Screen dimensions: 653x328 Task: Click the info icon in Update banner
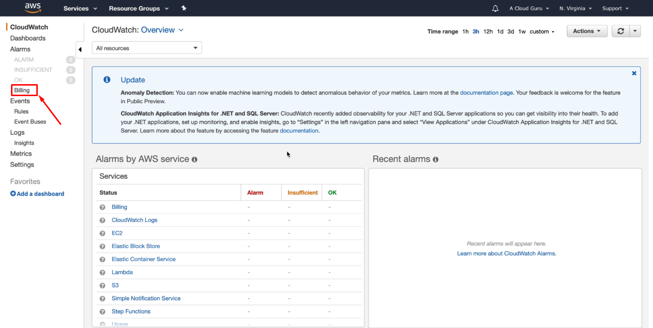107,79
